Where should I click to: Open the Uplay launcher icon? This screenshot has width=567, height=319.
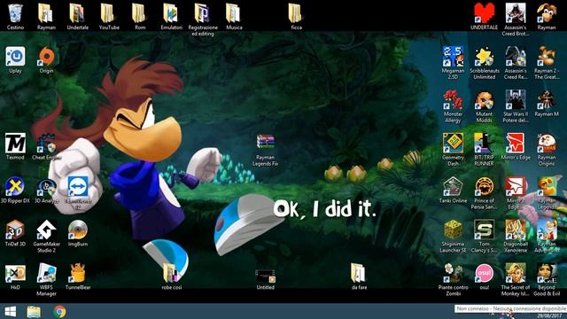tap(15, 57)
